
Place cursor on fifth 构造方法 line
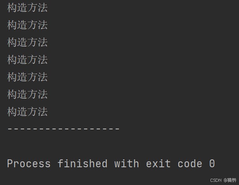tap(27, 77)
